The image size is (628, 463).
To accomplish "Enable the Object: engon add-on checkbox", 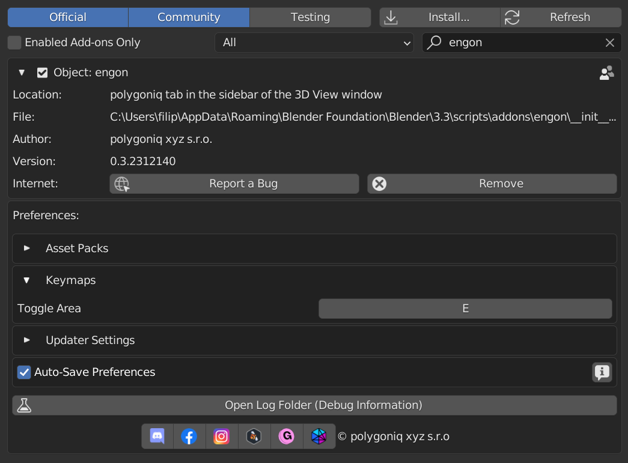I will pos(42,72).
